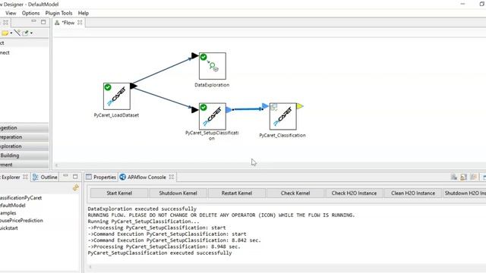Select the connection line tool in palette toolbar
This screenshot has width=486, height=273.
(17, 33)
